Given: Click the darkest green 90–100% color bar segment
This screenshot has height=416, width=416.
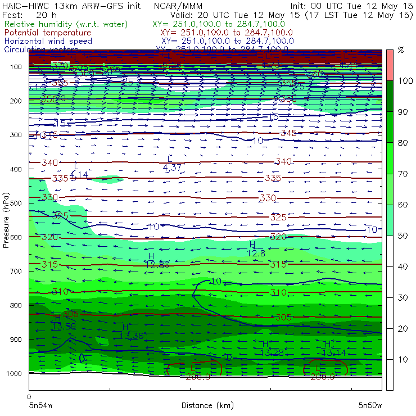Looking at the screenshot, I should pos(390,96).
